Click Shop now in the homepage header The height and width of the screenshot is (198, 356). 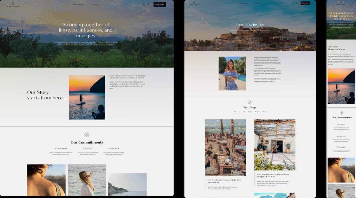(160, 4)
